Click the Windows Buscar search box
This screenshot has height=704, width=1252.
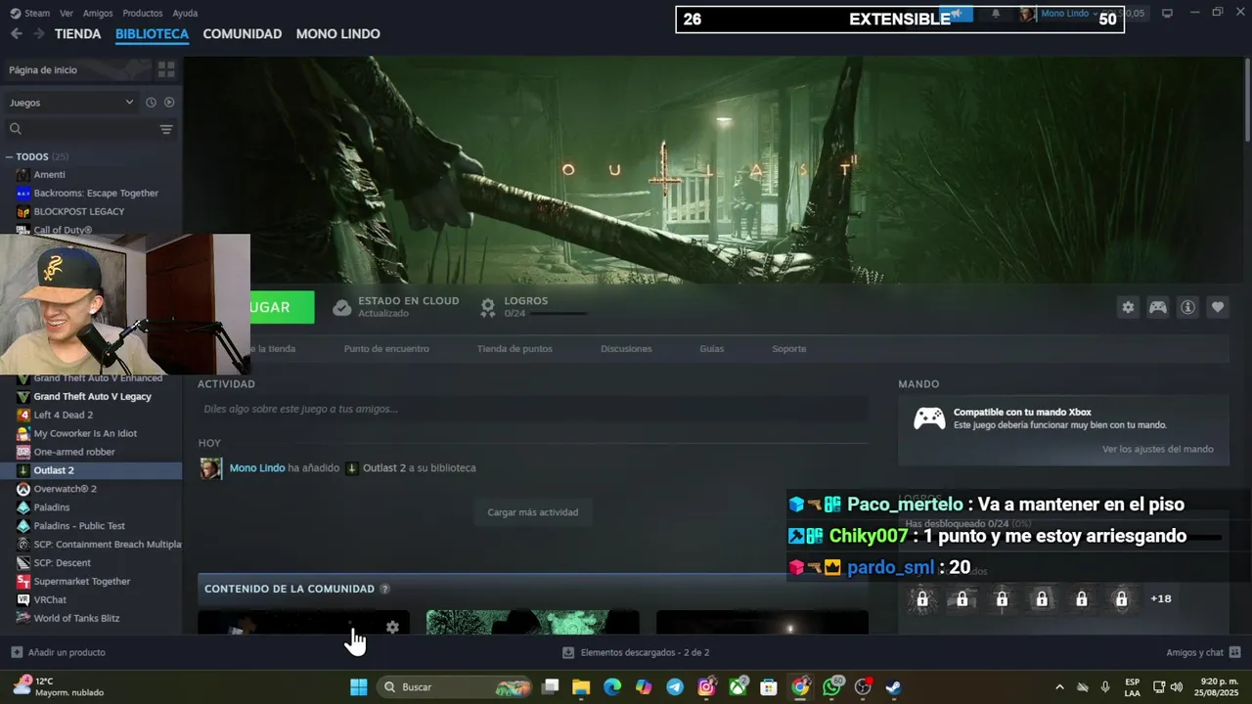[x=454, y=686]
